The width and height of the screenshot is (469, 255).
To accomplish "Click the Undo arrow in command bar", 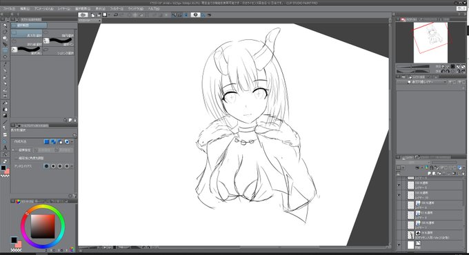I will (116, 14).
